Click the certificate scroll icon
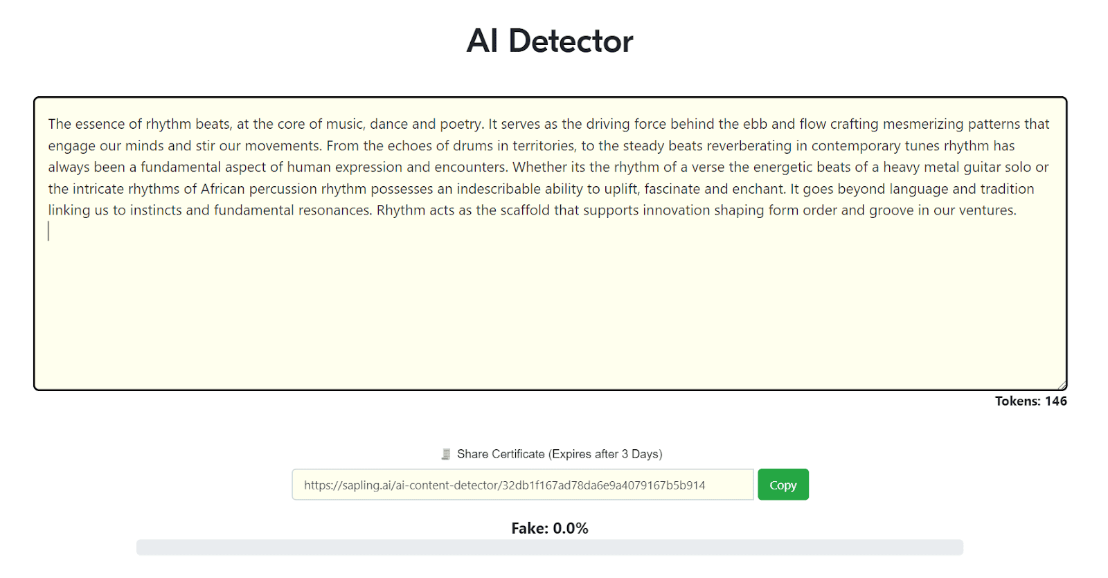1108x578 pixels. (x=446, y=454)
